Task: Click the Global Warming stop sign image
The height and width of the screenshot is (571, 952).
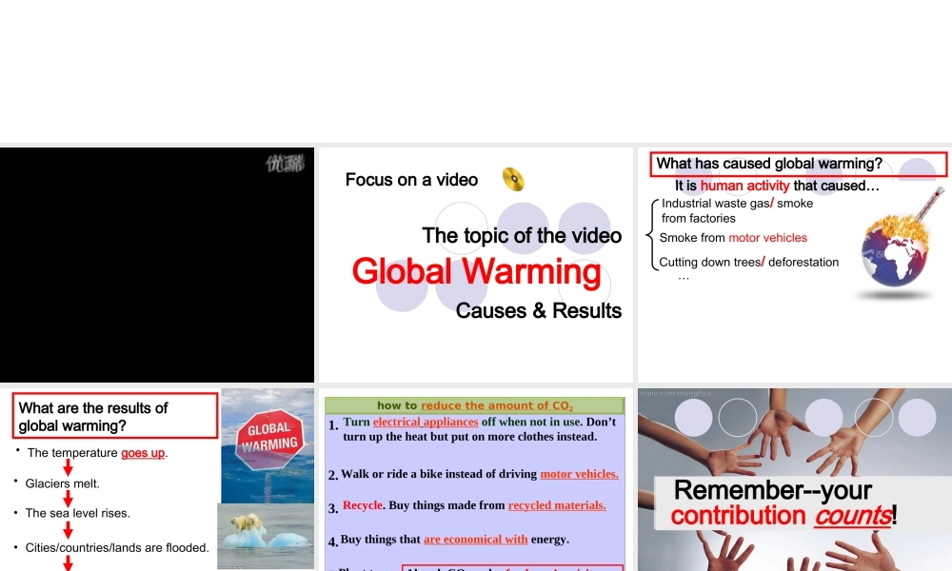Action: pos(268,446)
